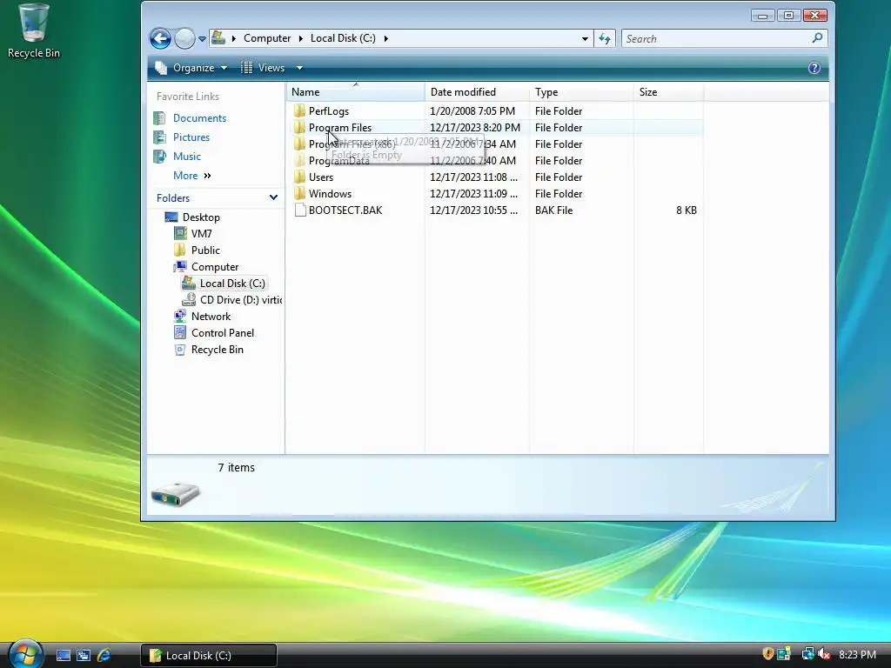The width and height of the screenshot is (891, 668).
Task: Sort by the Size column header
Action: click(668, 92)
